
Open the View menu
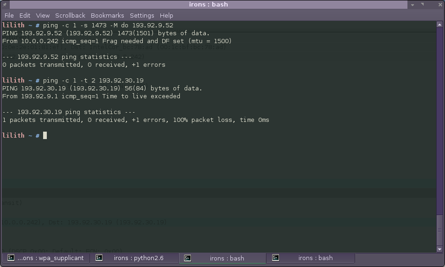(43, 16)
